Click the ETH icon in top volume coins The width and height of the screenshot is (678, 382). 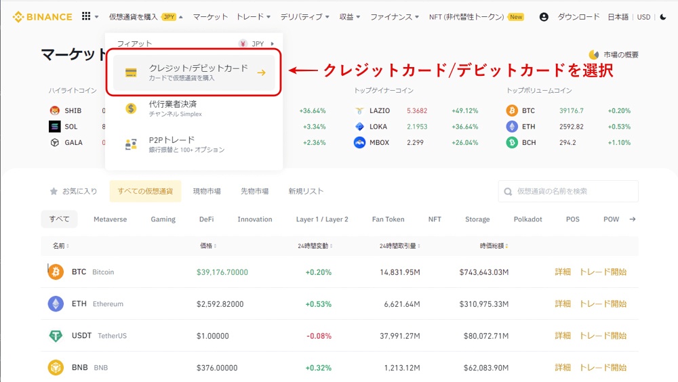pyautogui.click(x=512, y=127)
